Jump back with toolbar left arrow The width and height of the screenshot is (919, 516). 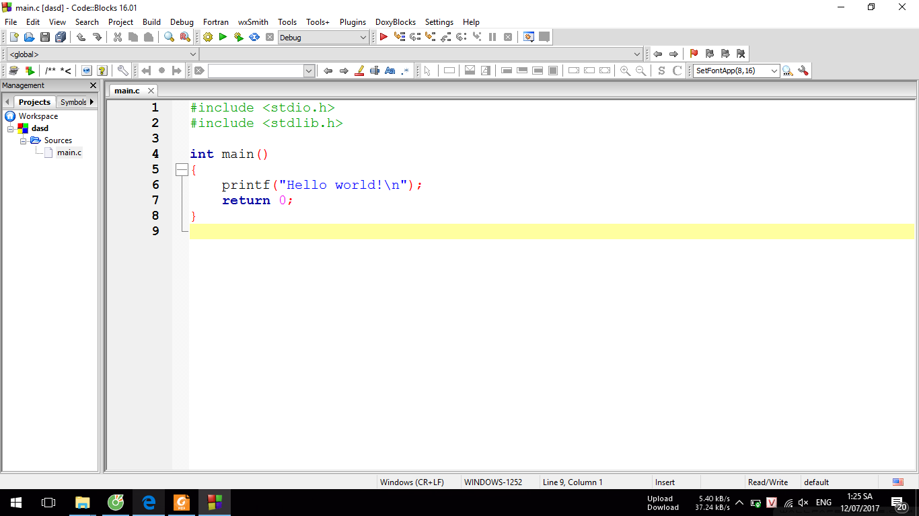click(x=657, y=54)
